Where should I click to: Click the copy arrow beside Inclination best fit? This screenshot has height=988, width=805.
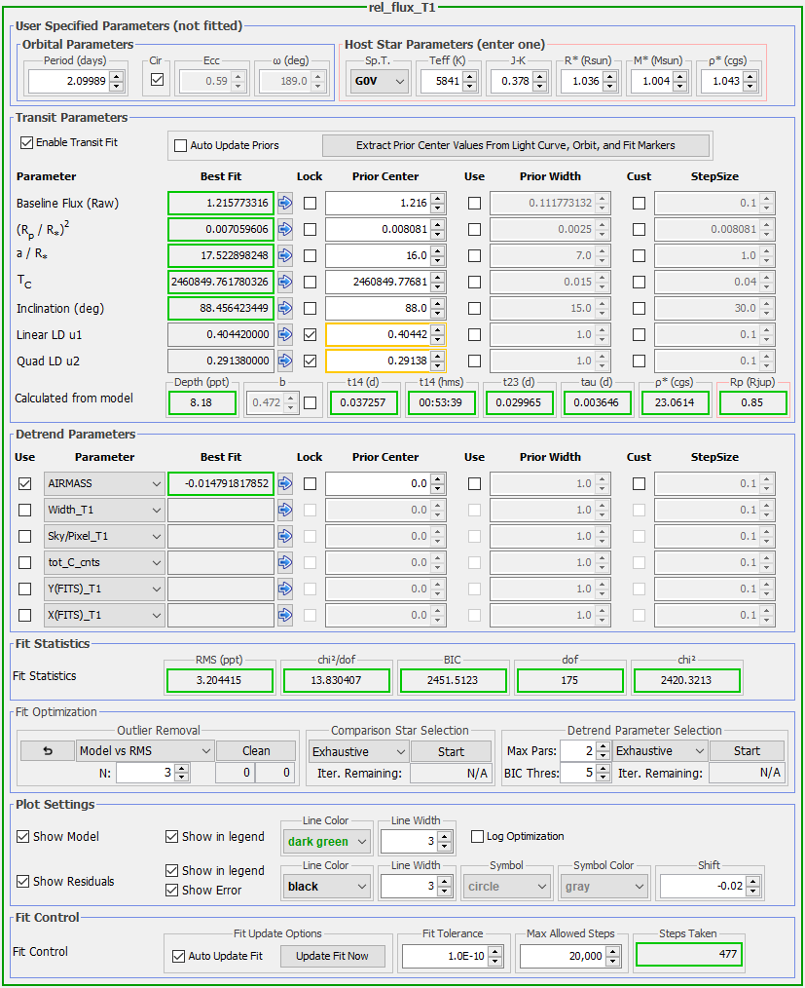(285, 309)
